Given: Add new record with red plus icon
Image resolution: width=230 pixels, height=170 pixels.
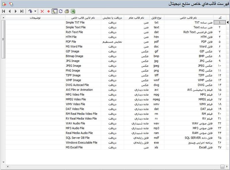Looking at the screenshot, I should 49,11.
